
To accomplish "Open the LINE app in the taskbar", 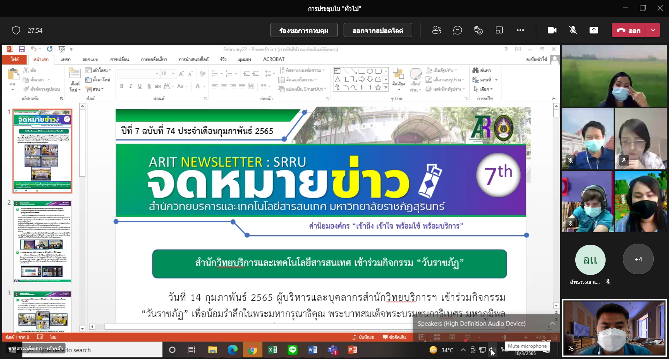I will pyautogui.click(x=293, y=350).
